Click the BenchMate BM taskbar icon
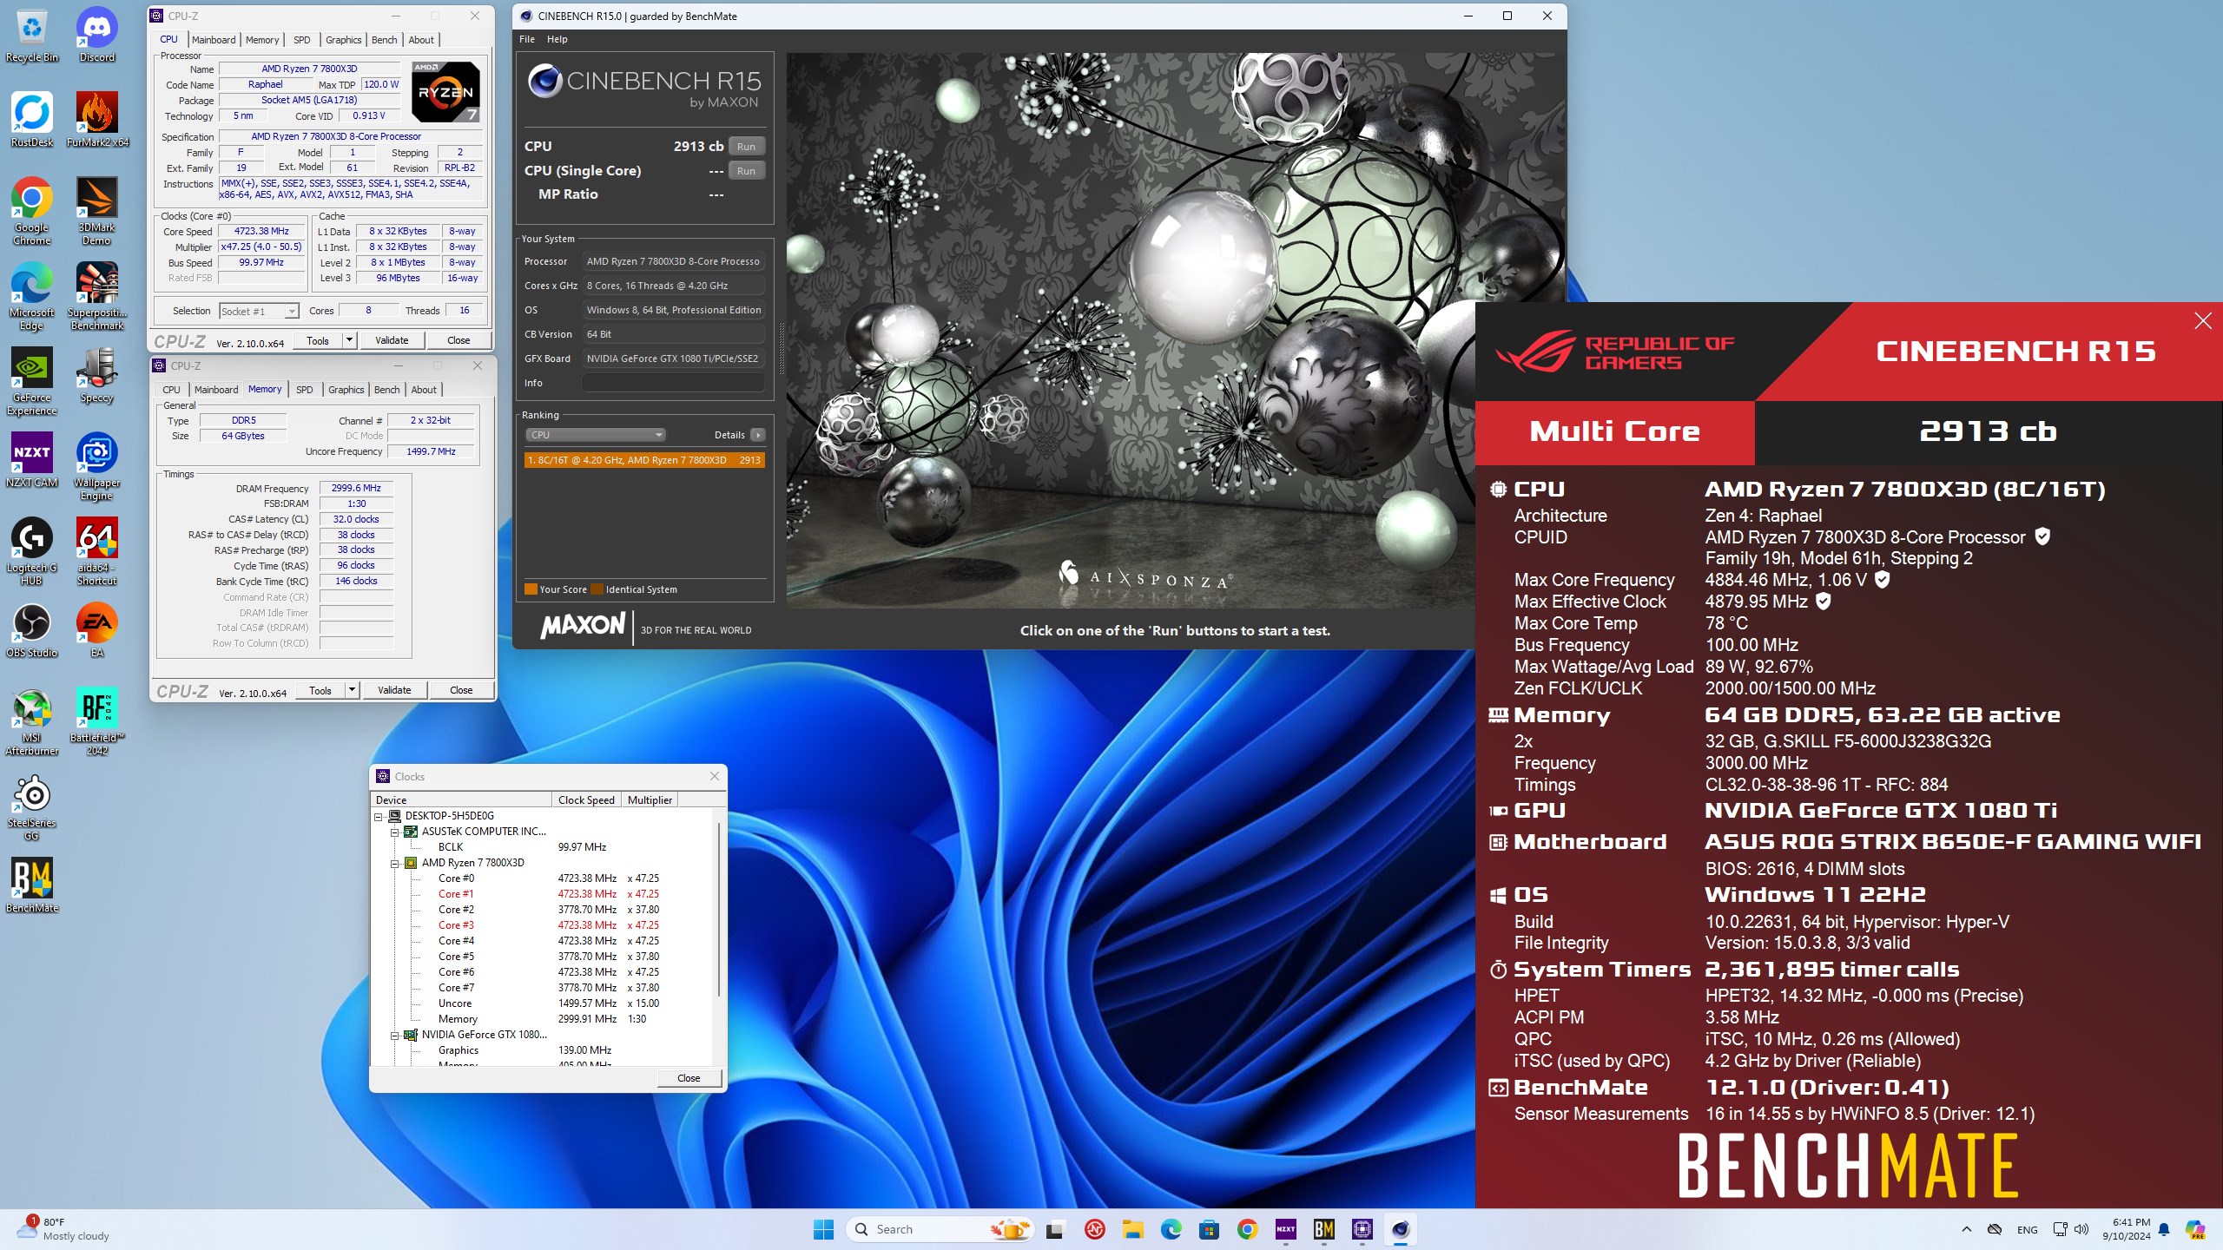This screenshot has width=2223, height=1250. (1323, 1229)
